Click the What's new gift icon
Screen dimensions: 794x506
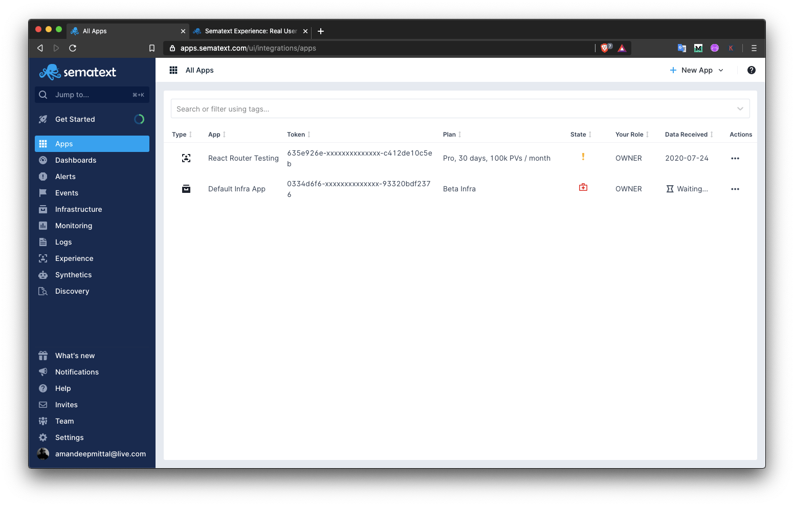(43, 356)
